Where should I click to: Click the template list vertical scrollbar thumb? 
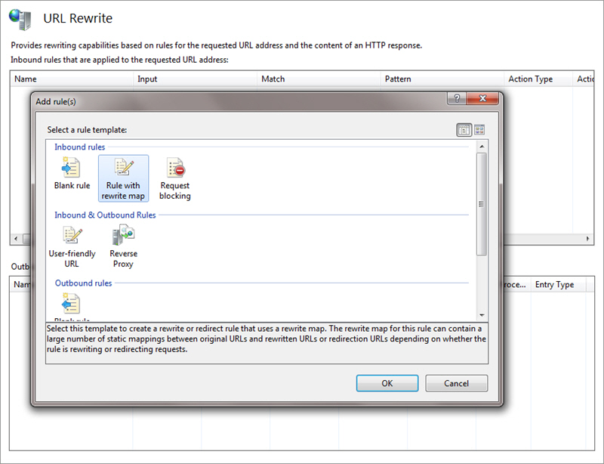tap(482, 204)
